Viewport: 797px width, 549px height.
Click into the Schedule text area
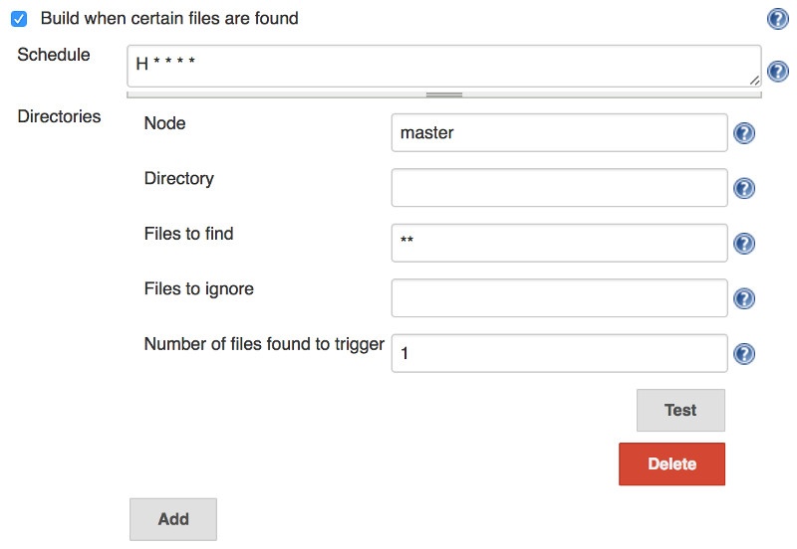coord(443,66)
